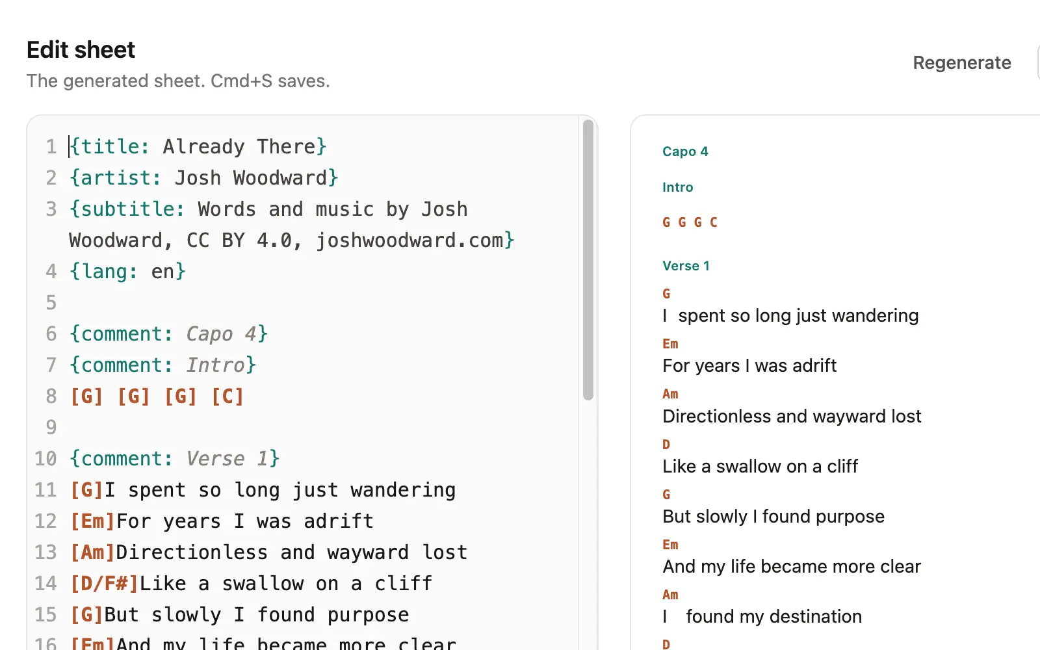The height and width of the screenshot is (650, 1040).
Task: Click the {comment: Capo 4} editor line
Action: click(x=168, y=334)
